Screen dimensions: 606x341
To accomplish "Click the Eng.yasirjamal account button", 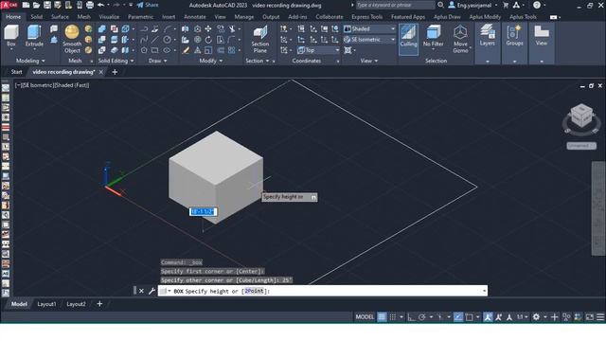I will point(473,5).
